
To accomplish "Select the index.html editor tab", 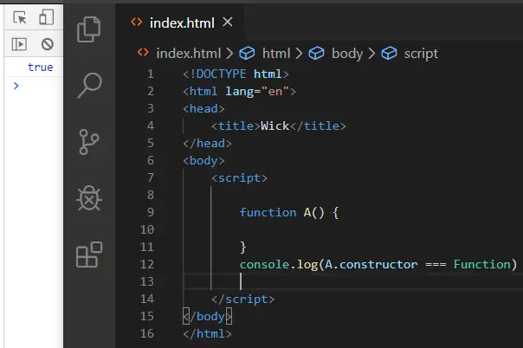I will (x=182, y=23).
